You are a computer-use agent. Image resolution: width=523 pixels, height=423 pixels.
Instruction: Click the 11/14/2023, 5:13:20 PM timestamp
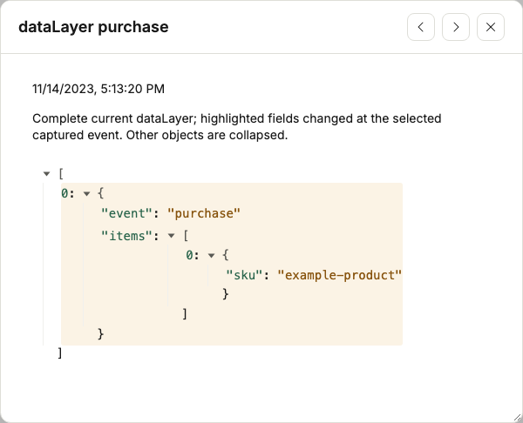click(x=98, y=89)
